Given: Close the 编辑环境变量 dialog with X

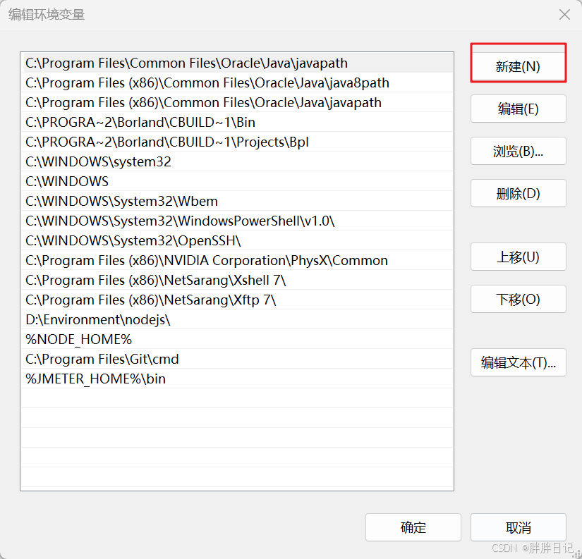Looking at the screenshot, I should [x=564, y=15].
